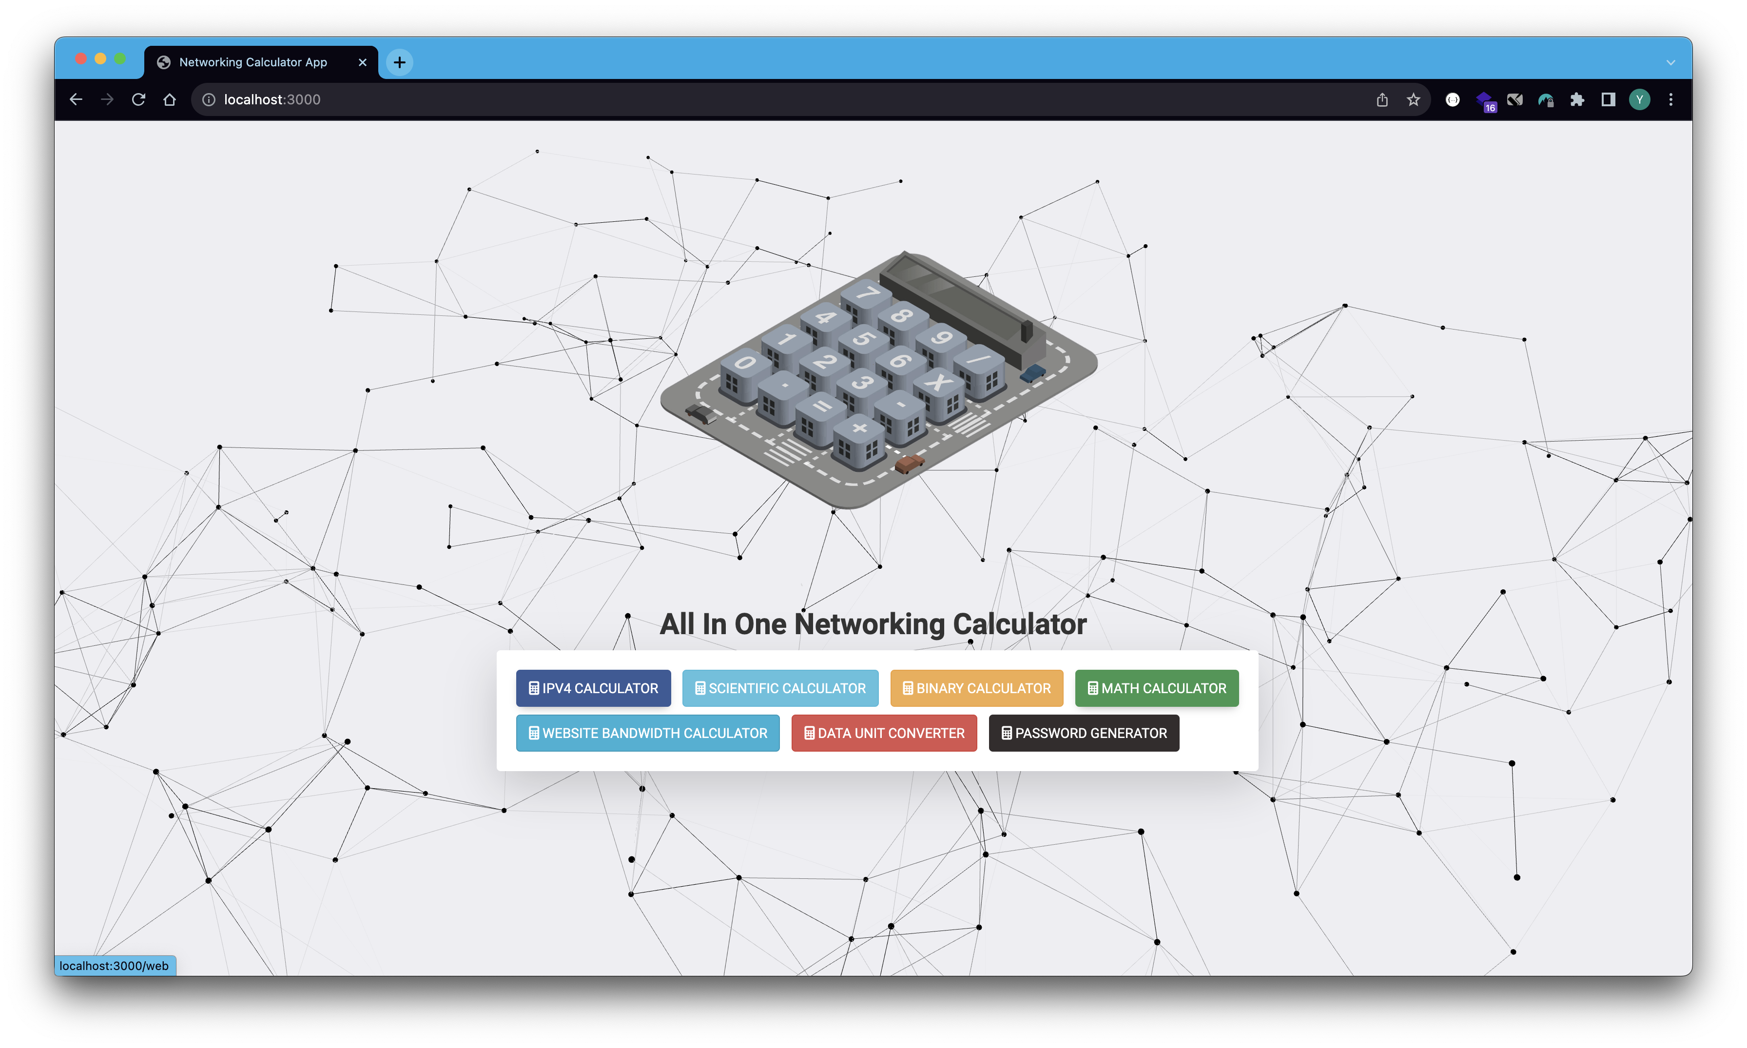Reload the page with refresh icon

coord(138,99)
